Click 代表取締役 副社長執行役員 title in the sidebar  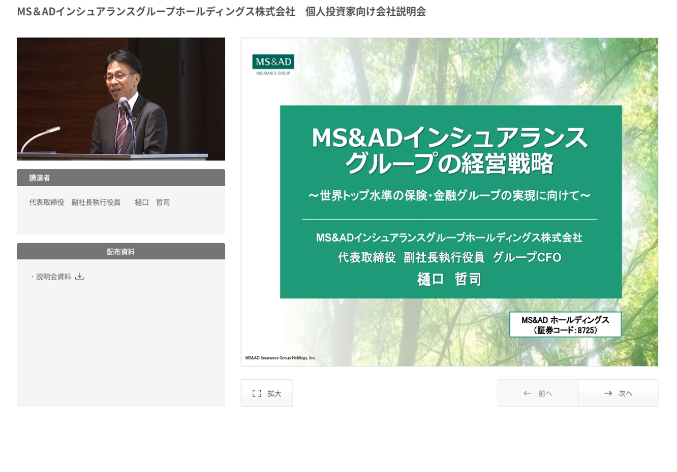point(75,202)
